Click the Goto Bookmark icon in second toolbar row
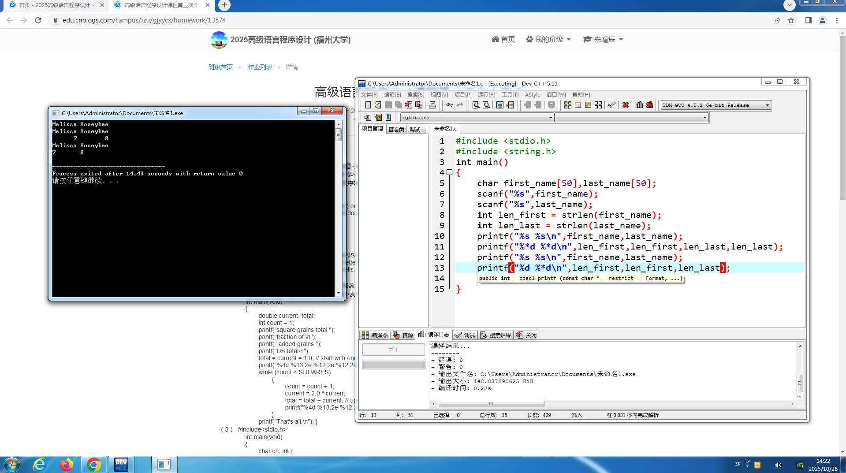The image size is (846, 473). tap(388, 117)
